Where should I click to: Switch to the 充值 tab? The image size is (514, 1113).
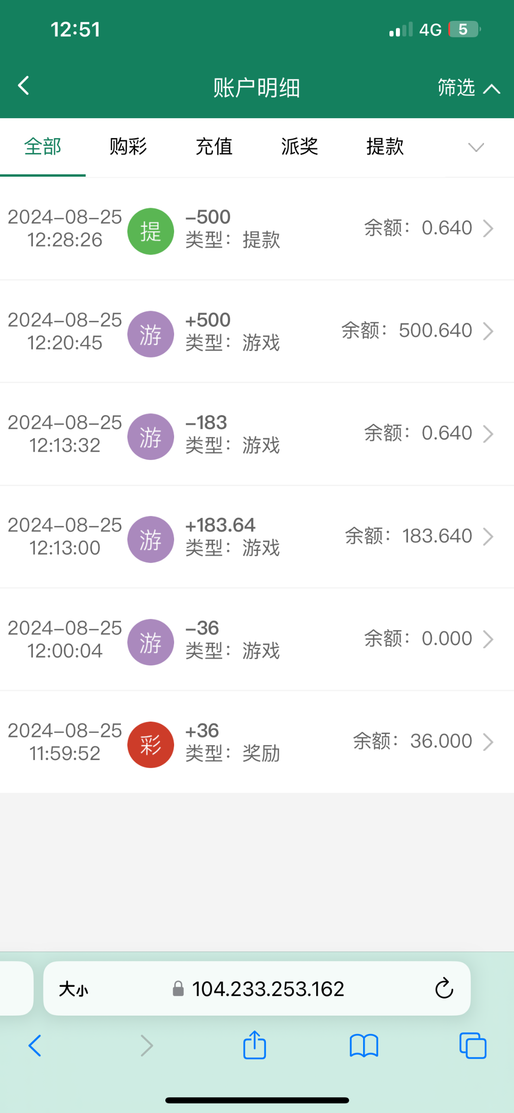click(214, 147)
